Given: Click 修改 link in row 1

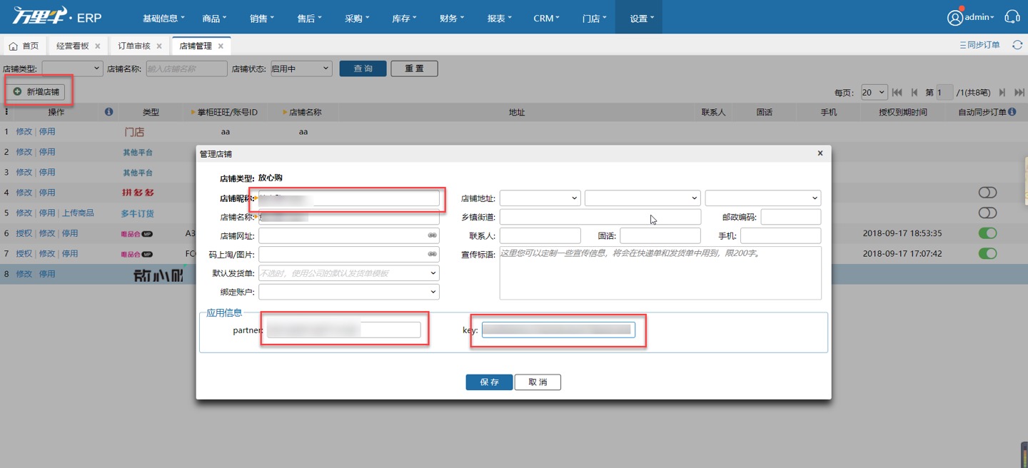Looking at the screenshot, I should pyautogui.click(x=24, y=132).
